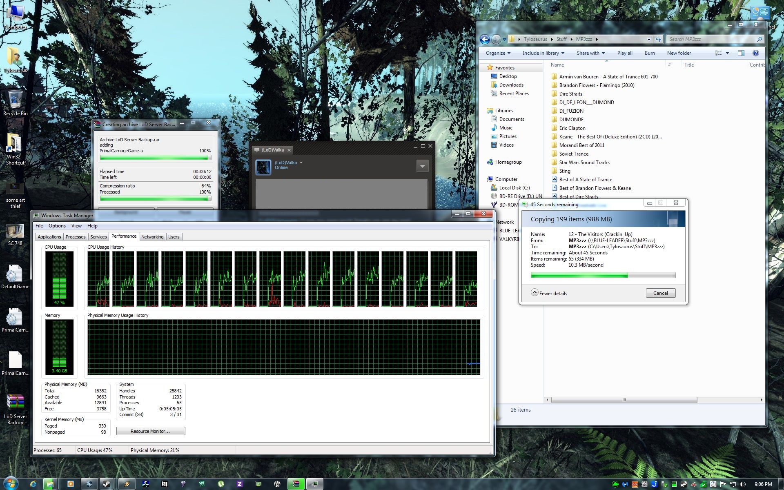Screen dimensions: 784x490
Task: Click the Name column header to sort
Action: [x=557, y=65]
